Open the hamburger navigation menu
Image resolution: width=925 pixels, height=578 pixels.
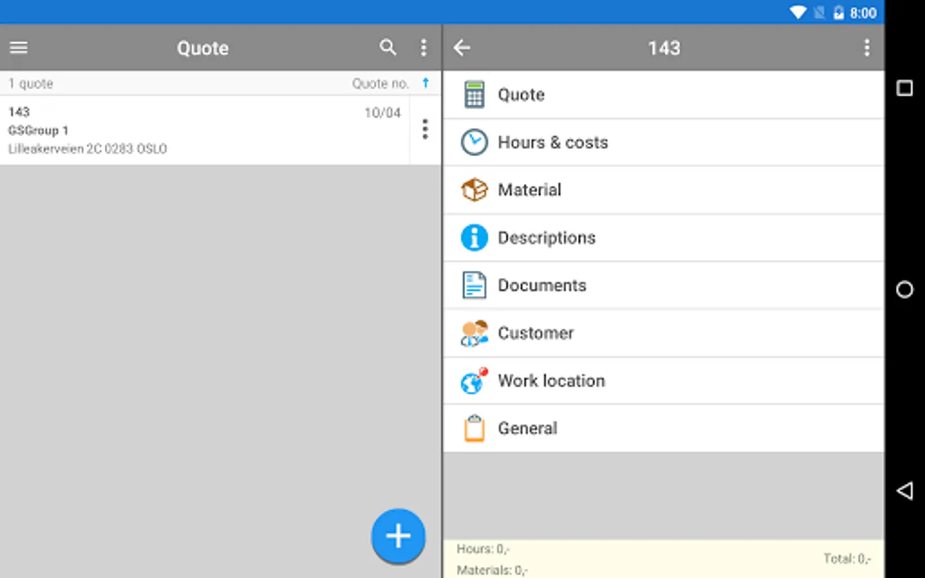point(19,48)
